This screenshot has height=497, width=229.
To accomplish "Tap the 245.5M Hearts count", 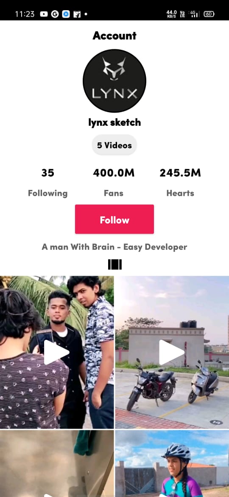I will click(180, 182).
